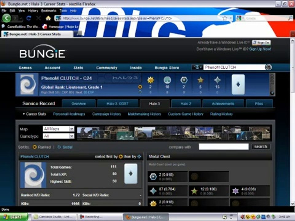Click sun medal showing 2 (0.018) at bottom
This screenshot has height=221, width=295.
[153, 203]
